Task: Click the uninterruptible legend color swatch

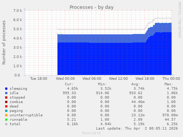Action: coord(6,115)
